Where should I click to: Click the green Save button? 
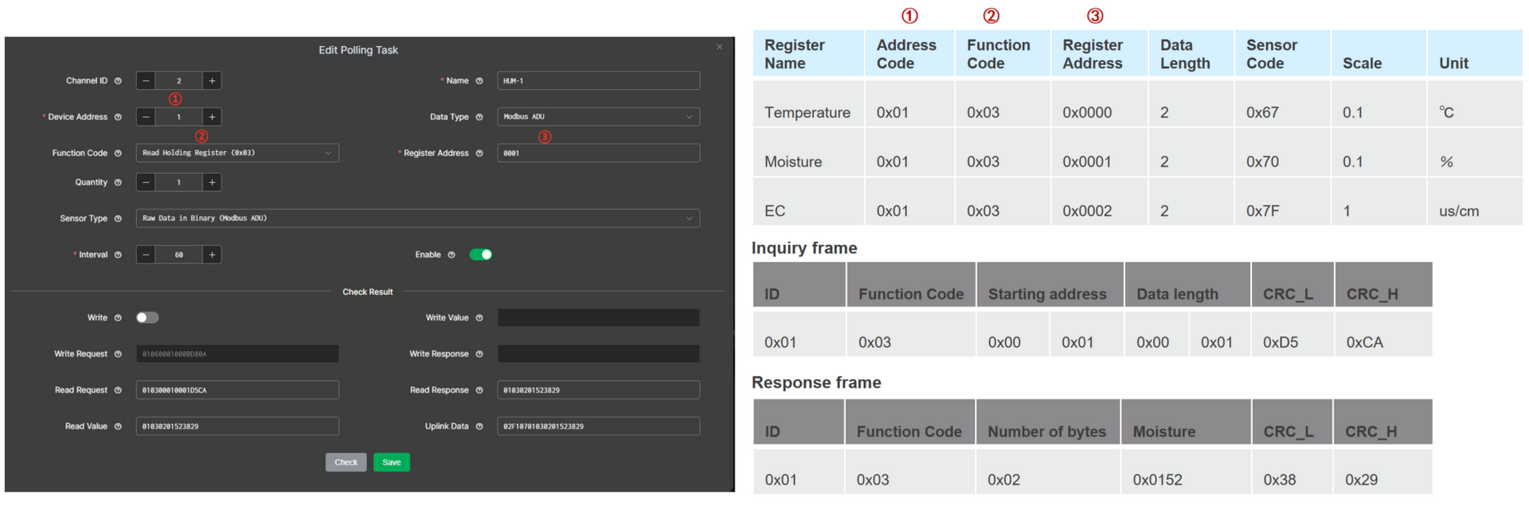(x=391, y=462)
